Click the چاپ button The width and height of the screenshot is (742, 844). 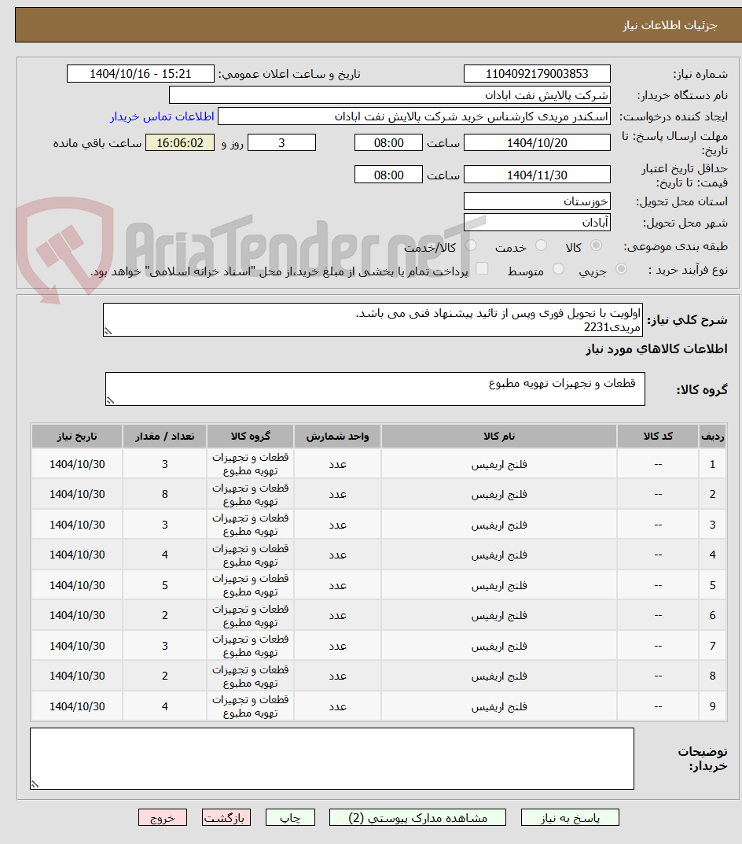click(x=290, y=817)
